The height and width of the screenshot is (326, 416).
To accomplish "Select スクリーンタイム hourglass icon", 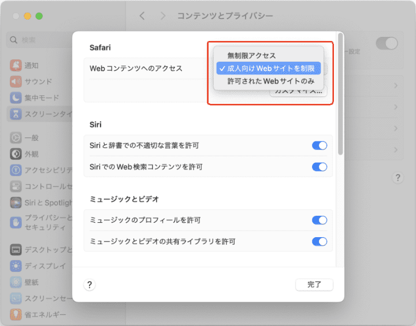I will pyautogui.click(x=16, y=114).
